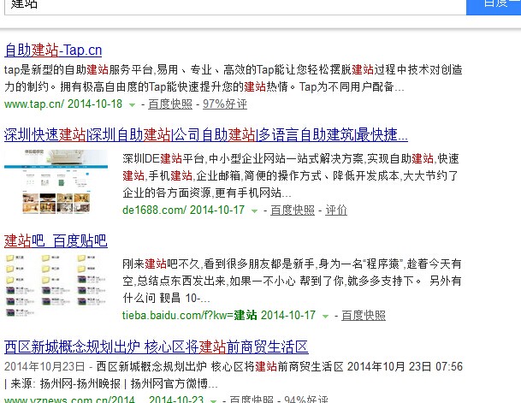This screenshot has height=403, width=521.
Task: Open 百度快照 for the tap.cn result
Action: tap(170, 104)
